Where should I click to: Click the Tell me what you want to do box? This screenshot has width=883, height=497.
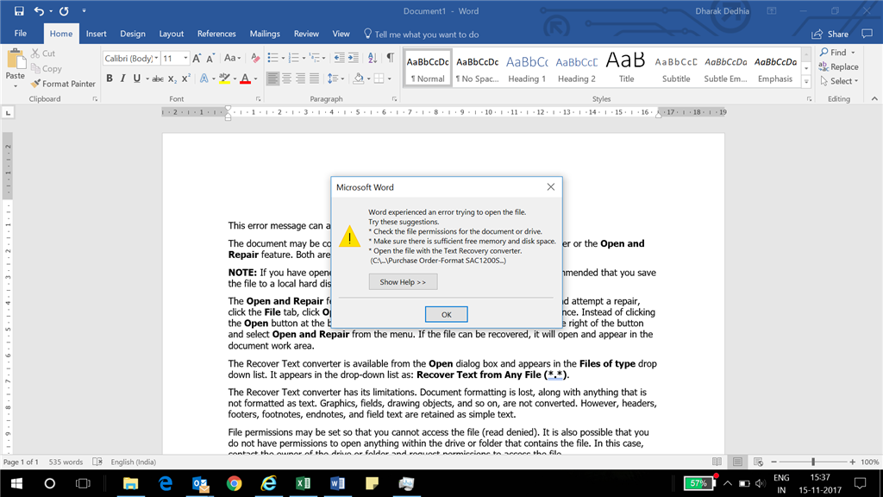[x=421, y=35]
